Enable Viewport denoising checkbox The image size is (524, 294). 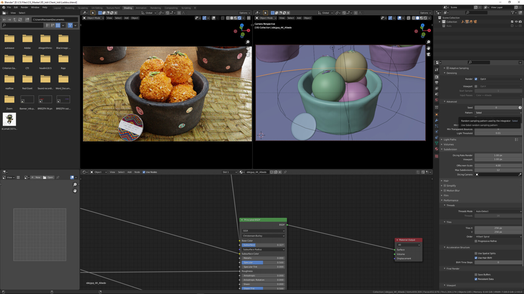[476, 86]
